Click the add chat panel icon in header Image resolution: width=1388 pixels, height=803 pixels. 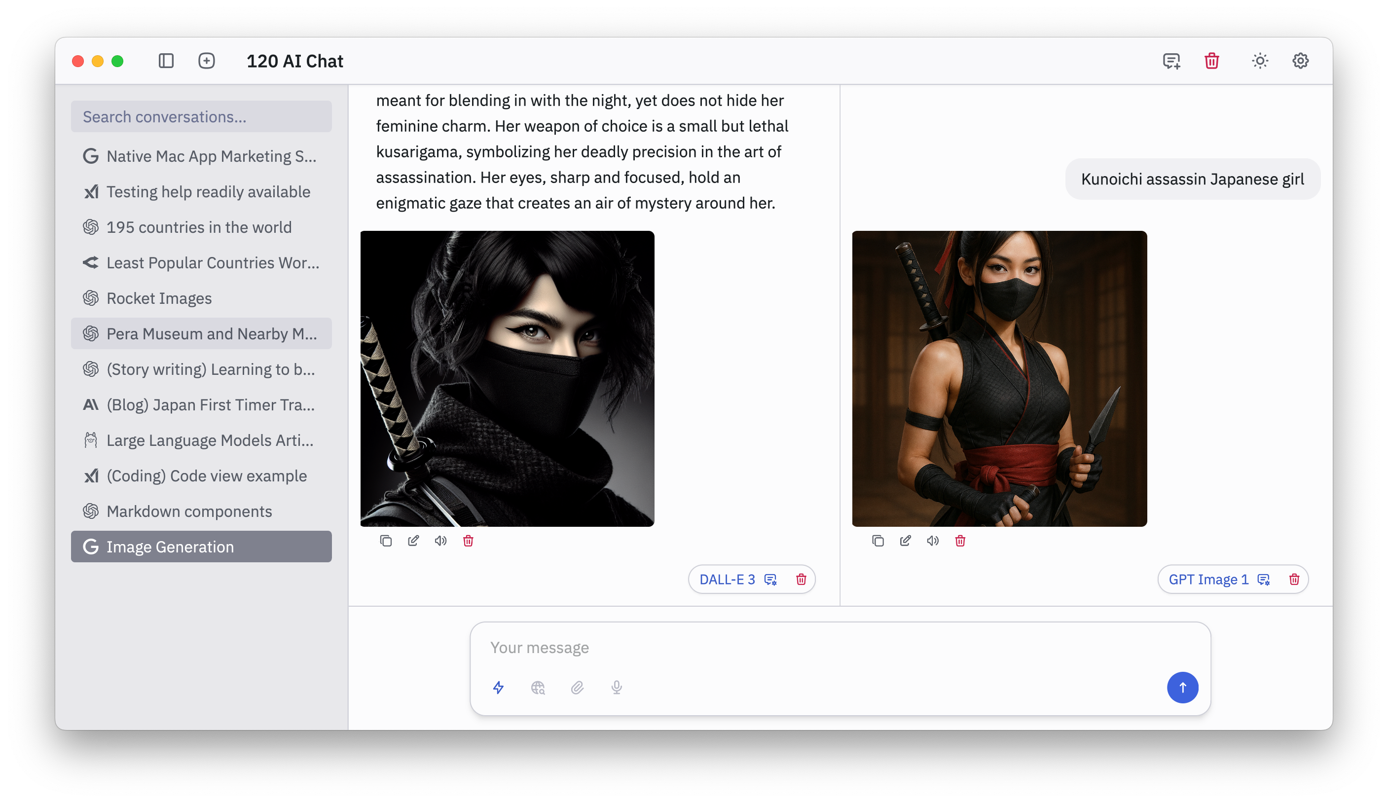coord(1171,61)
